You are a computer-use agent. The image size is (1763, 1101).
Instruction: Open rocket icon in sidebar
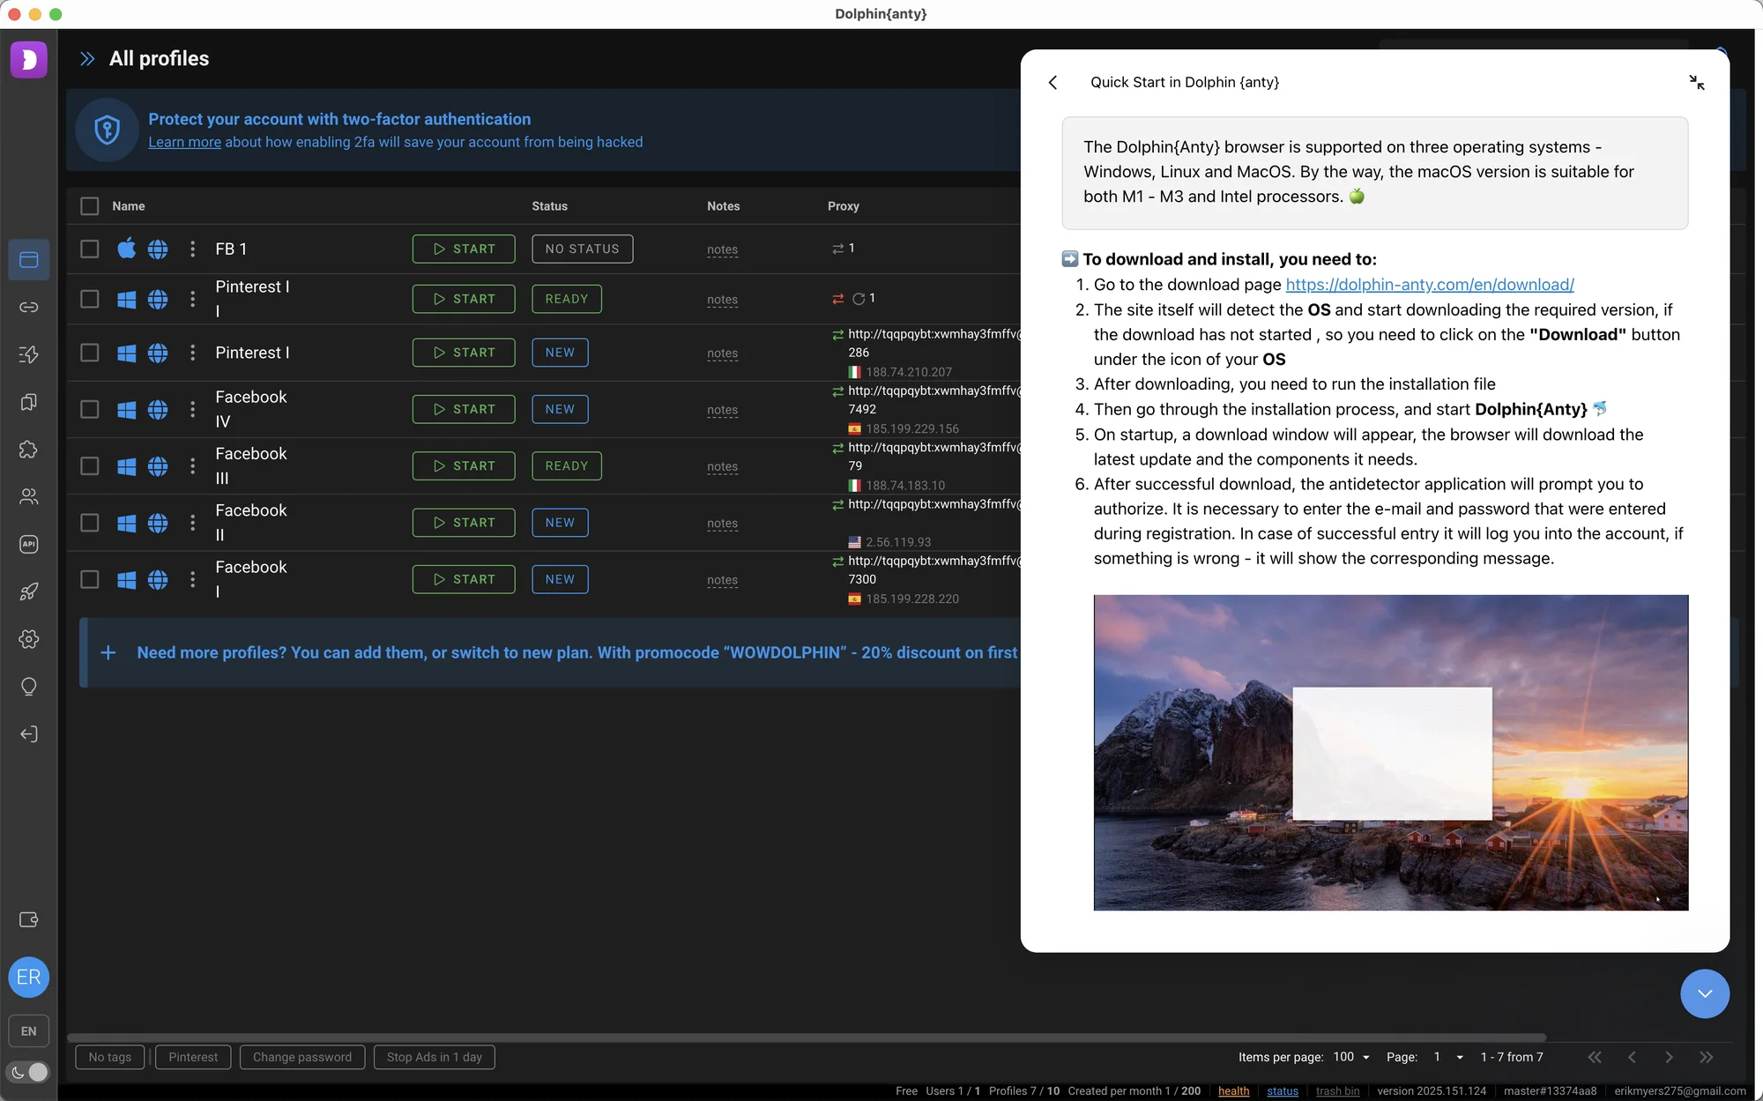(28, 591)
